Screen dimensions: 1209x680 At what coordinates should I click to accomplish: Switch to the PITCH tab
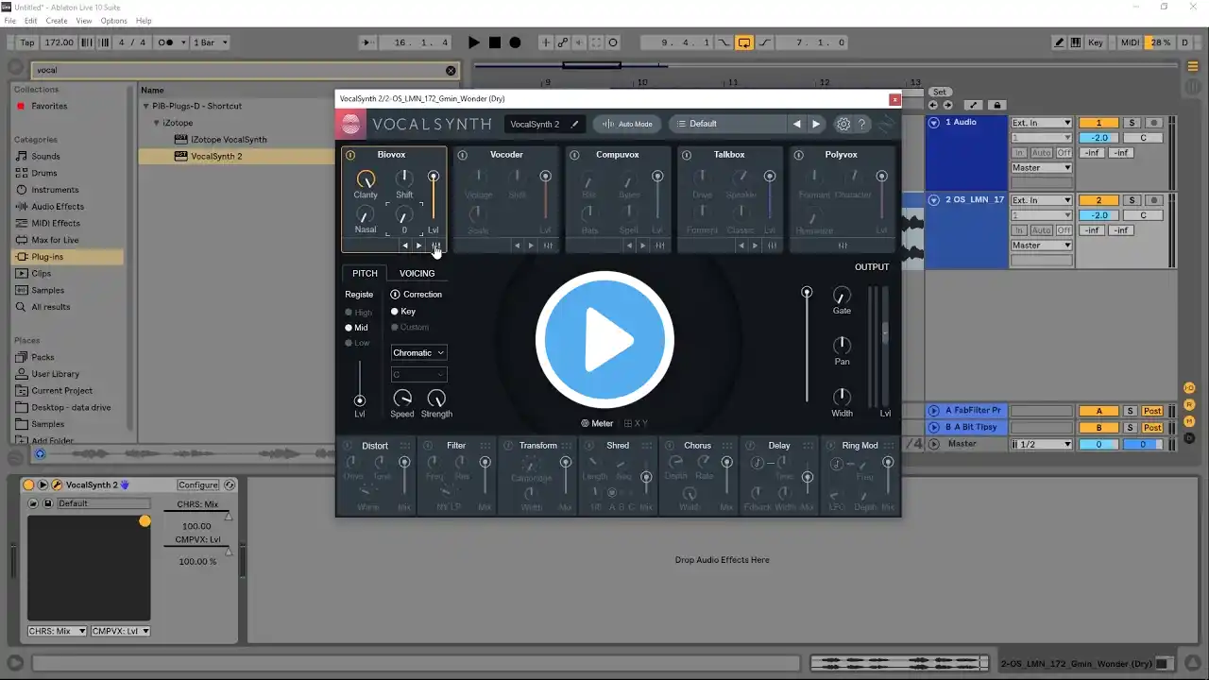[365, 274]
